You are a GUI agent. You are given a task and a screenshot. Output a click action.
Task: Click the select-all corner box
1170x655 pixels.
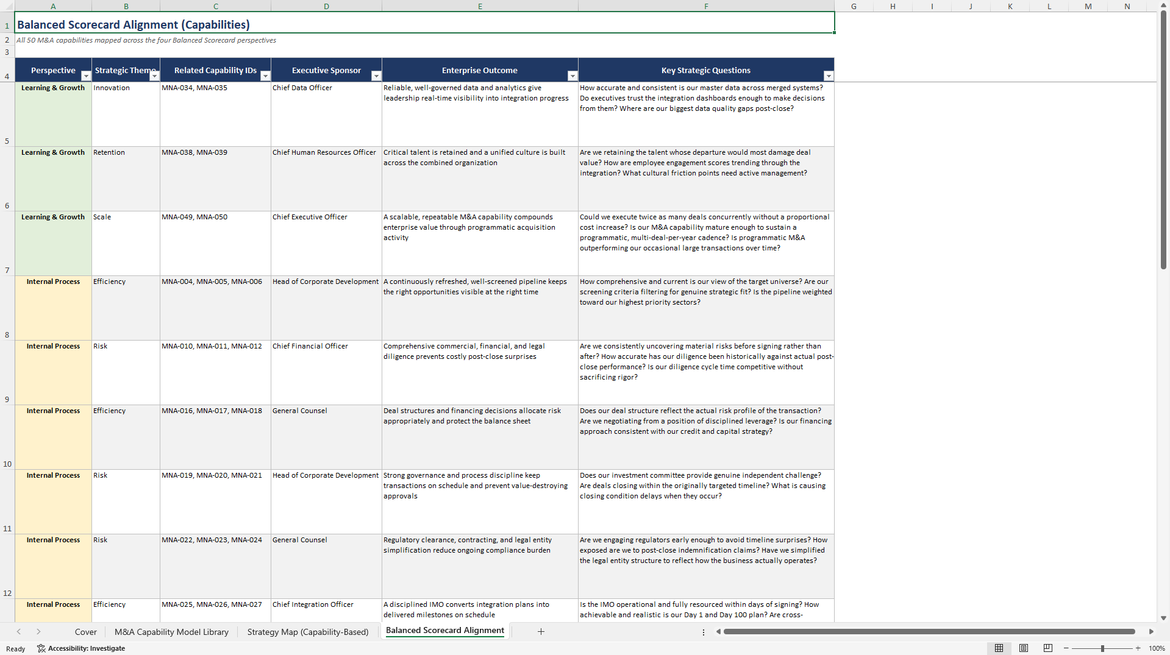coord(7,6)
